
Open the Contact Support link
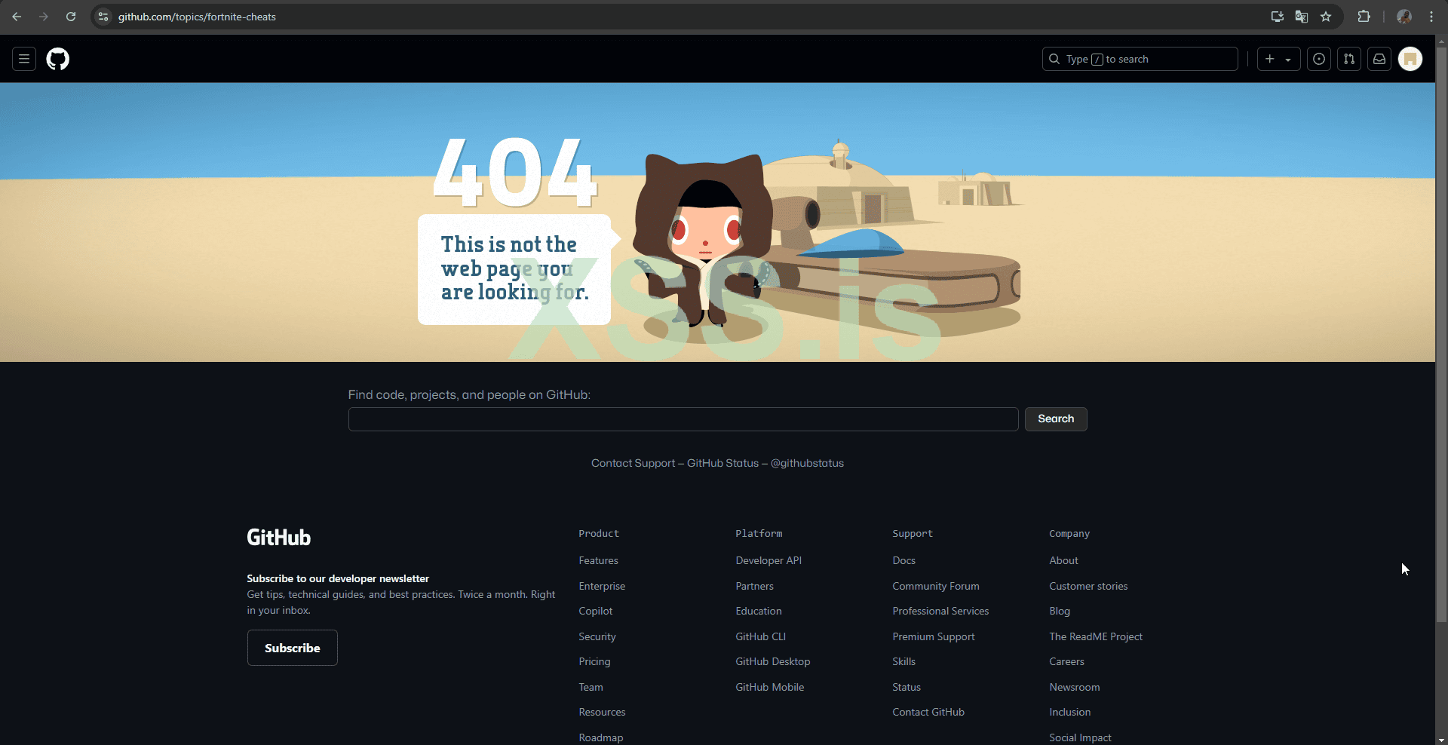click(633, 463)
